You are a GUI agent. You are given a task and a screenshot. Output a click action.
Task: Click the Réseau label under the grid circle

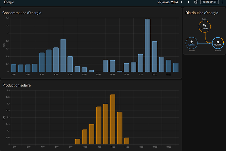[x=191, y=50]
